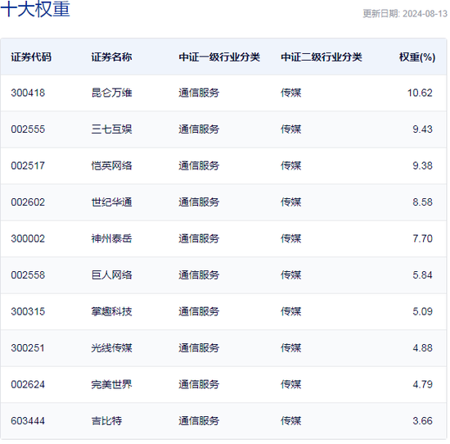Image resolution: width=450 pixels, height=444 pixels.
Task: Select stock code 300002
Action: pyautogui.click(x=28, y=239)
